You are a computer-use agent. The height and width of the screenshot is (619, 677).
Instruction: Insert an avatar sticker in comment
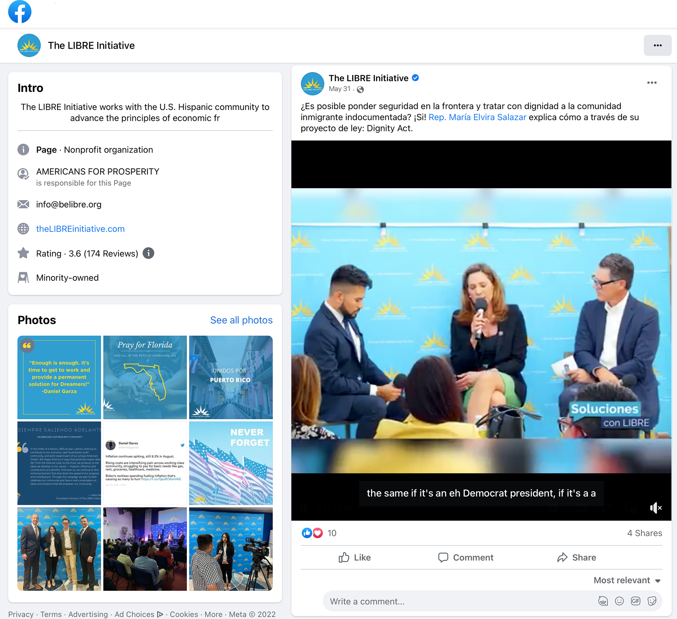click(603, 601)
